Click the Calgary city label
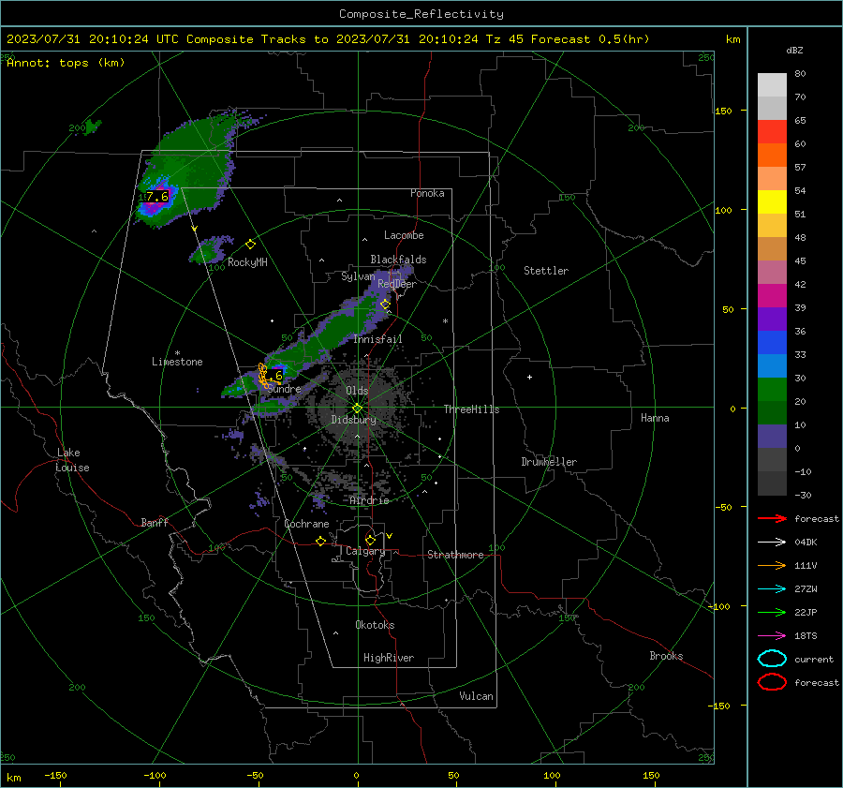This screenshot has height=788, width=843. point(365,551)
